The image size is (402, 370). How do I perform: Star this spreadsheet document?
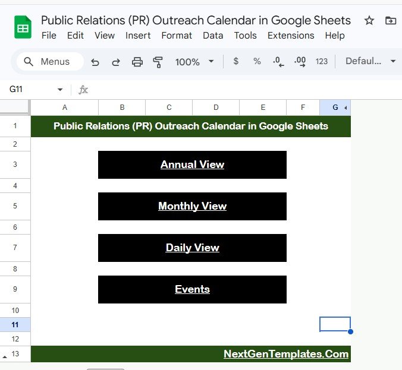(x=369, y=20)
